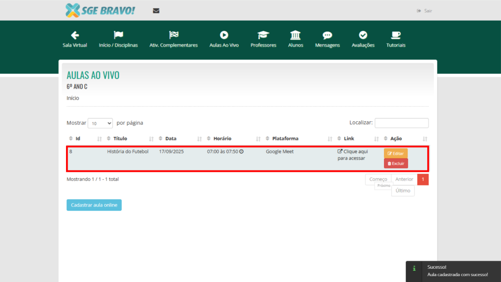
Task: Click Cadastrar aula online button
Action: [x=94, y=205]
